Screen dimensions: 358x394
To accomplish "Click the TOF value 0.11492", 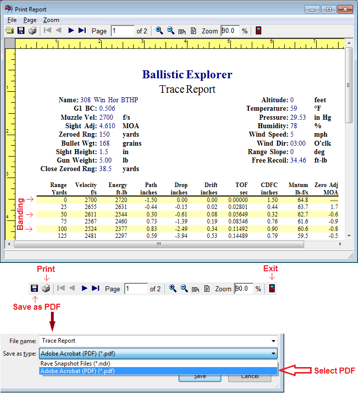I will 238,229.
